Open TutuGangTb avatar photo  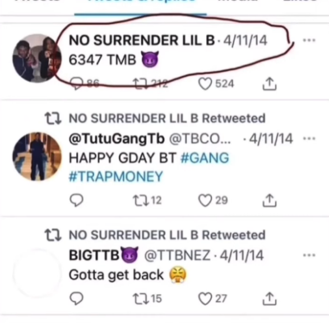pos(37,156)
